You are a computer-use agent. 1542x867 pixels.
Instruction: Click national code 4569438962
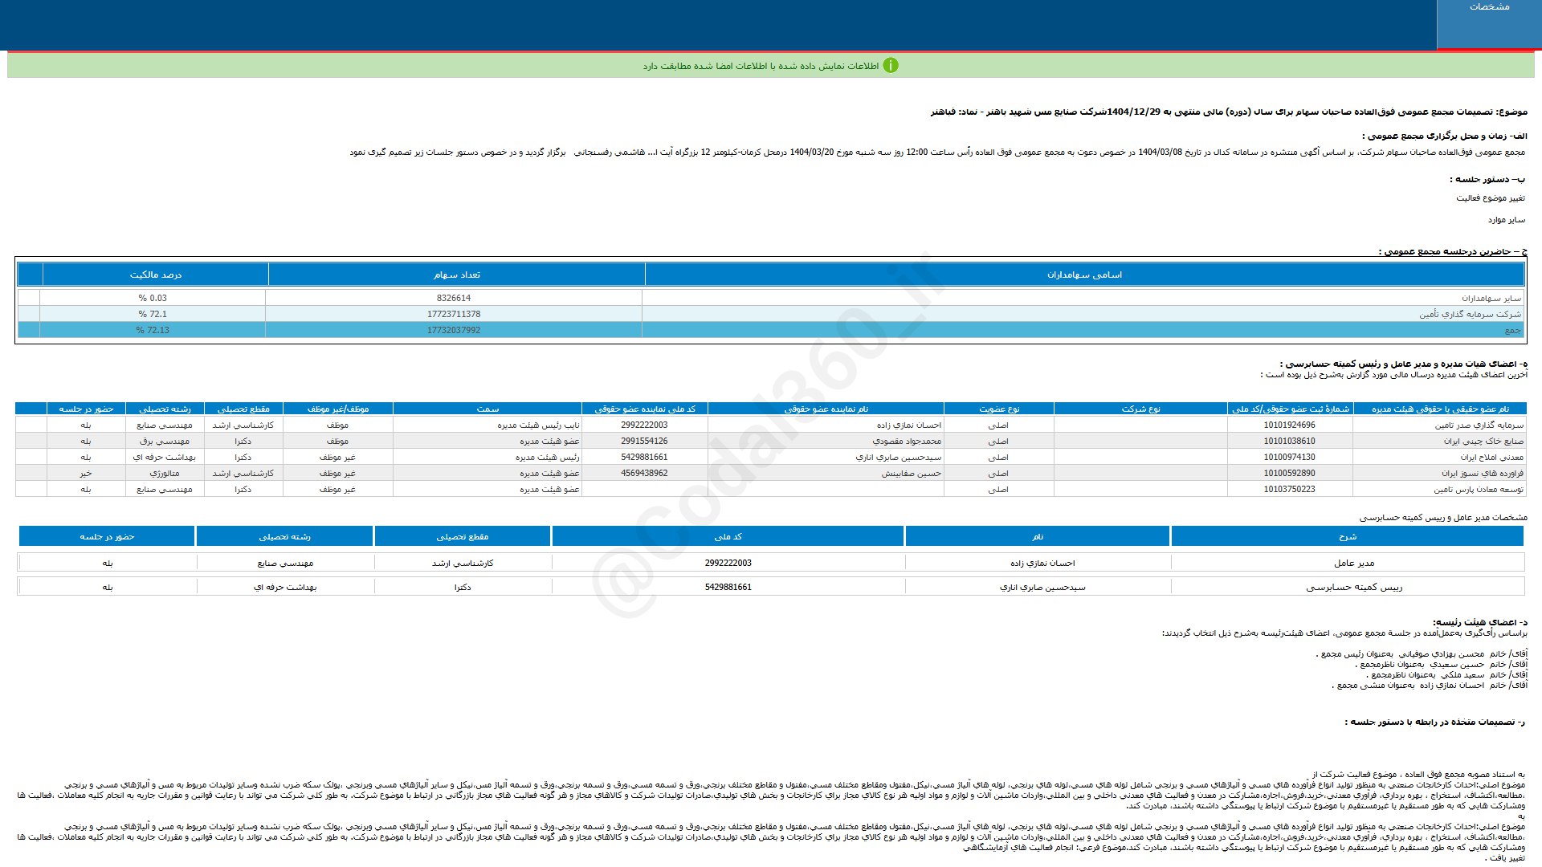pos(644,473)
